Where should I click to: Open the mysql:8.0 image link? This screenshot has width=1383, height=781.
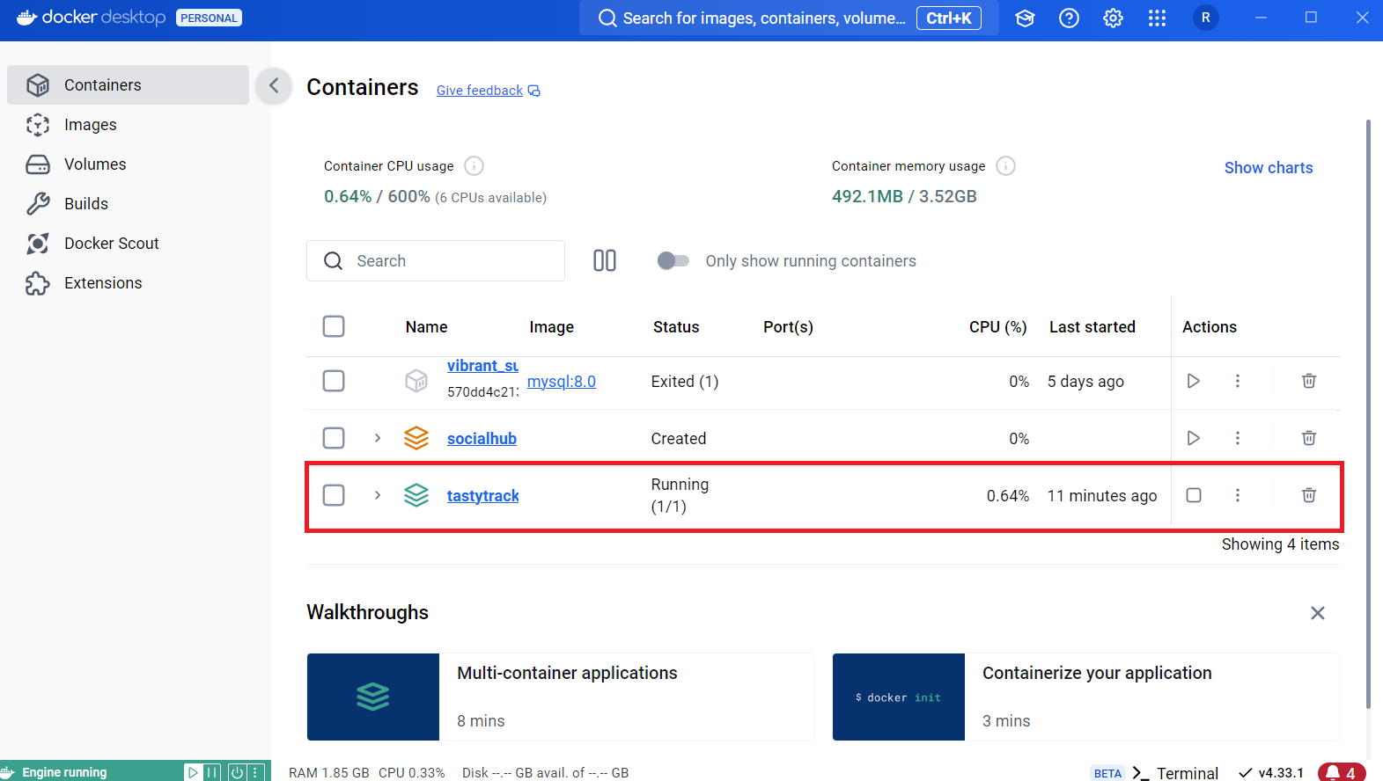click(562, 382)
